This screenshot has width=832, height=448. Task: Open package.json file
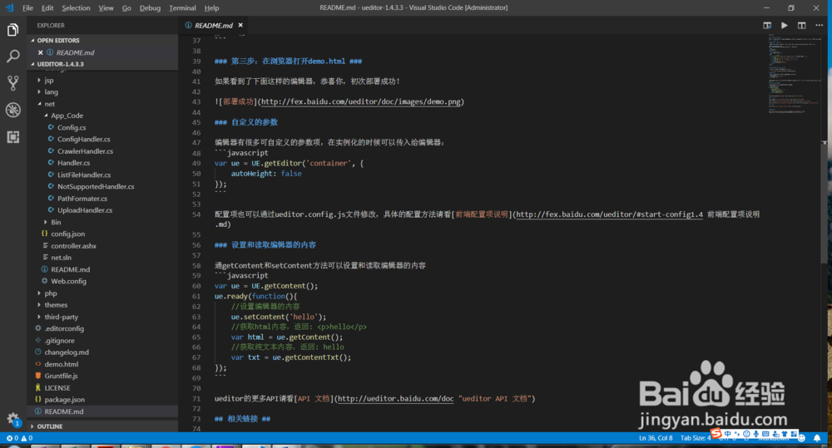coord(64,400)
